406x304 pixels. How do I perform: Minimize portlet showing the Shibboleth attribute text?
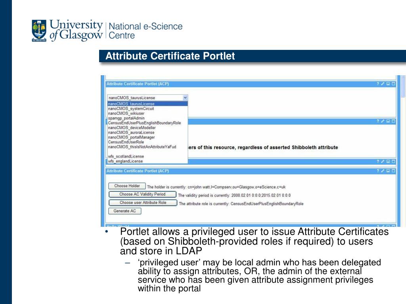tap(388, 121)
